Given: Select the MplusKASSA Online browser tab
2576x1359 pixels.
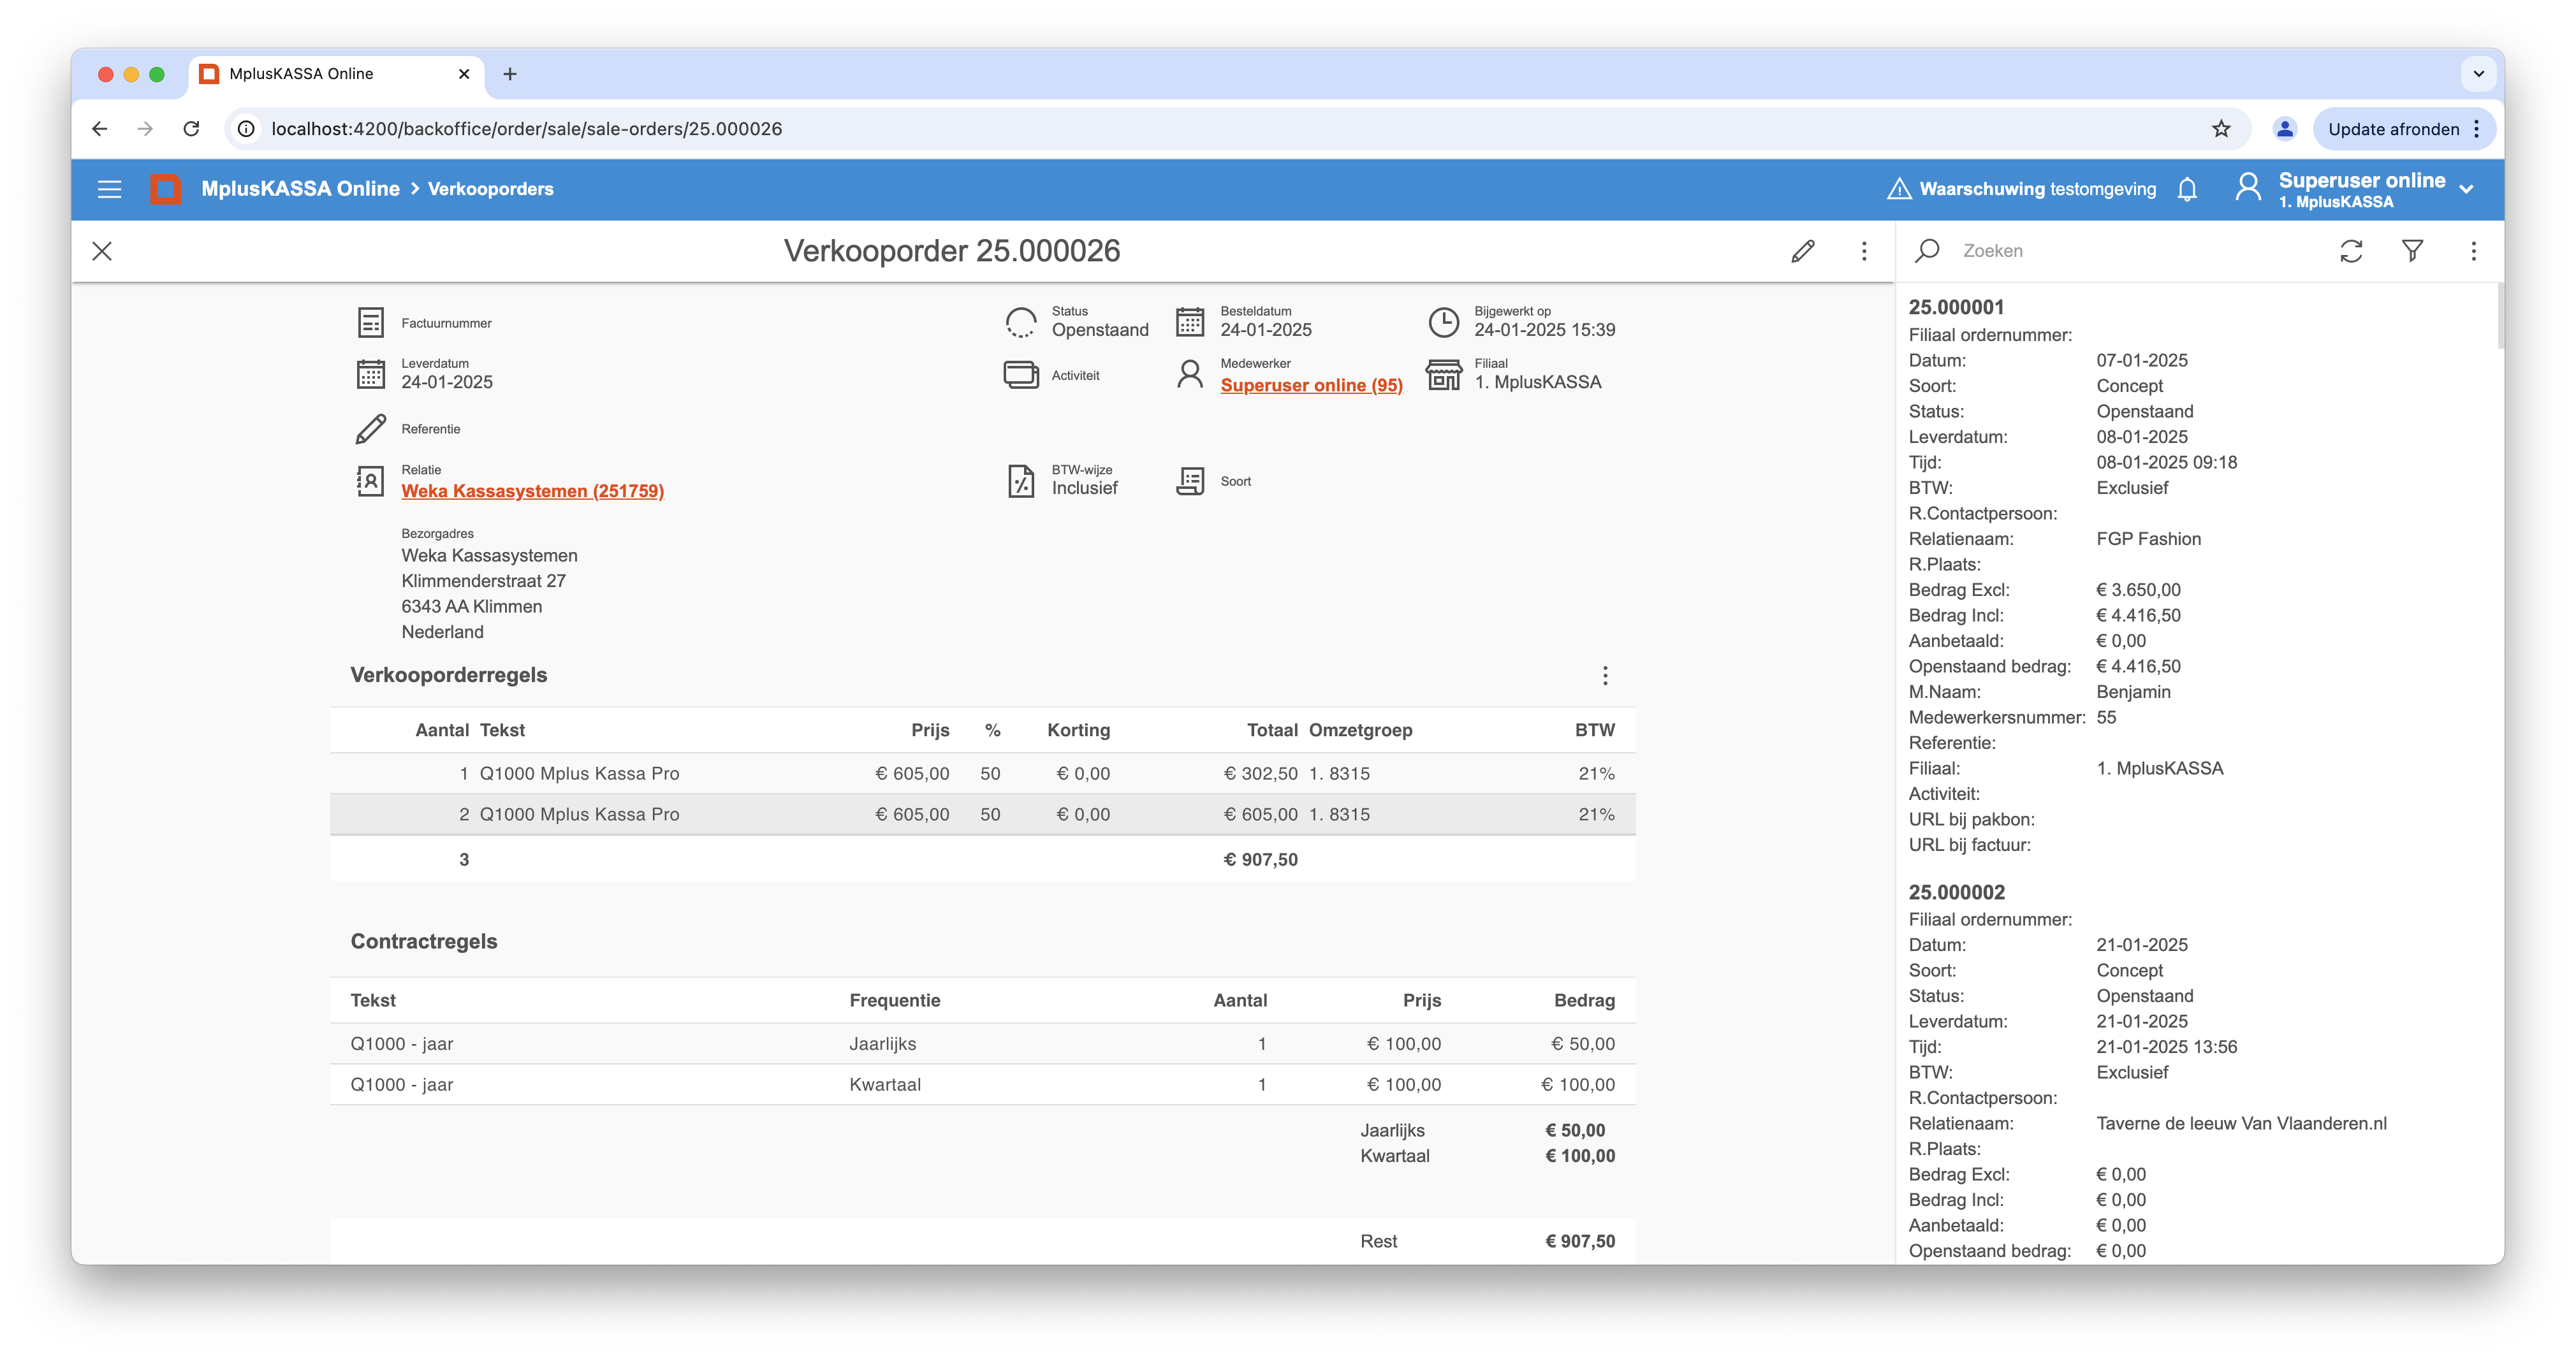Looking at the screenshot, I should (336, 74).
